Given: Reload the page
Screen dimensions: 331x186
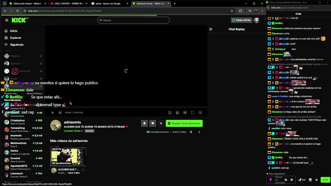Looking at the screenshot, I should (17, 11).
